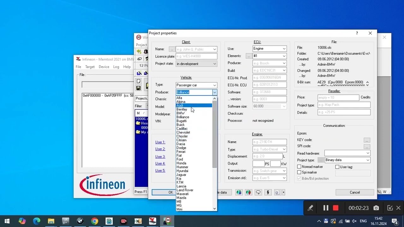Click the WinOLS new document icon
Viewport: 404px width, 227px height.
[x=139, y=81]
